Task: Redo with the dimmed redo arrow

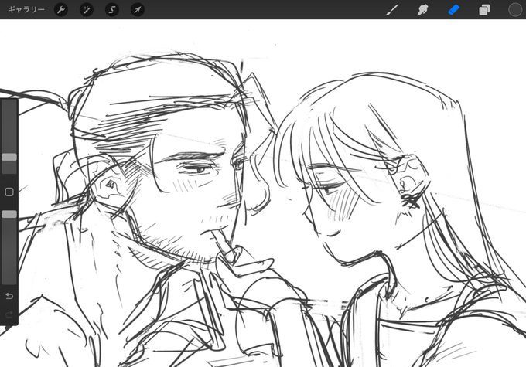Action: tap(9, 314)
